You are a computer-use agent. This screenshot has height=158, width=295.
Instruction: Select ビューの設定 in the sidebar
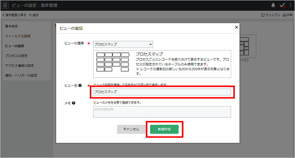click(x=15, y=46)
